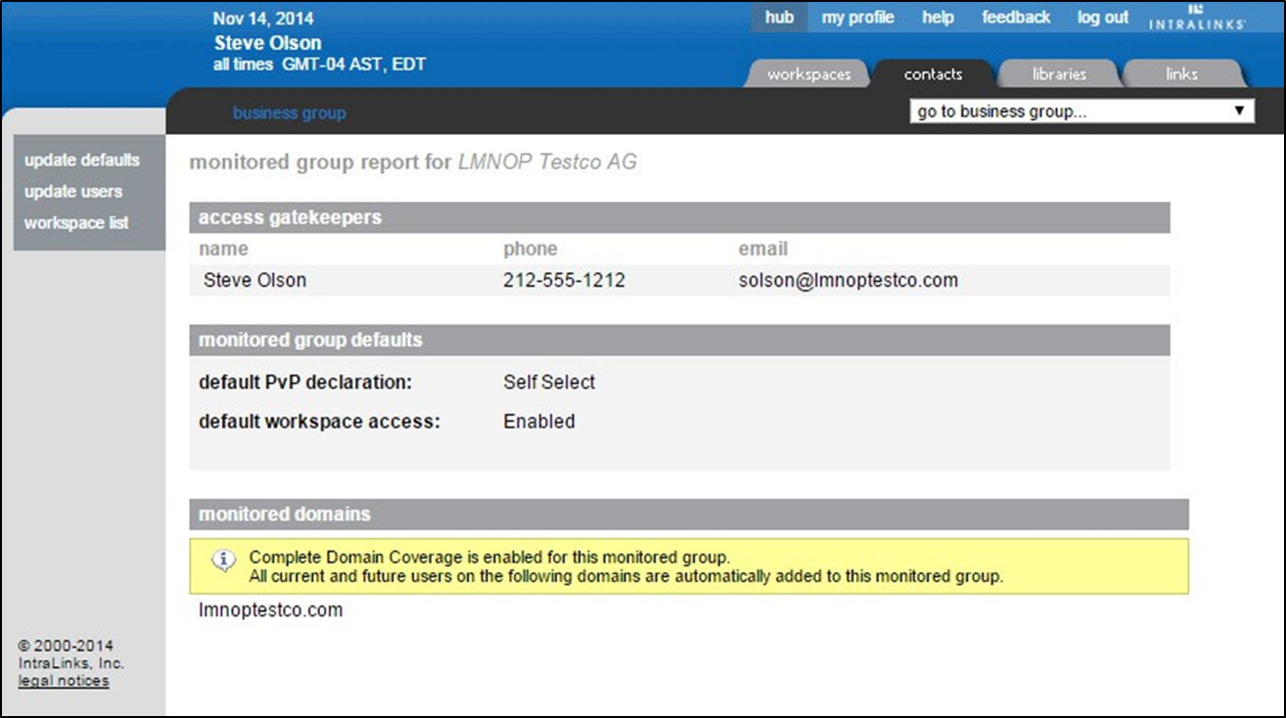The image size is (1286, 718).
Task: Open the feedback link
Action: (1016, 18)
